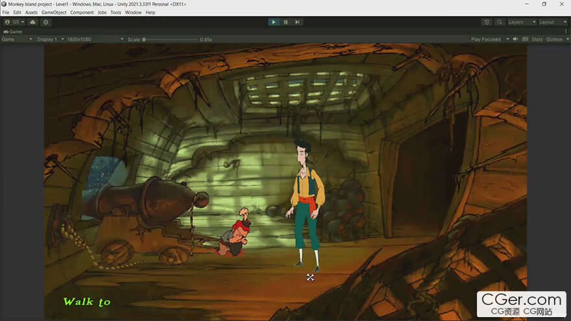Toggle the mute audio speaker icon
The width and height of the screenshot is (571, 321).
click(x=515, y=40)
